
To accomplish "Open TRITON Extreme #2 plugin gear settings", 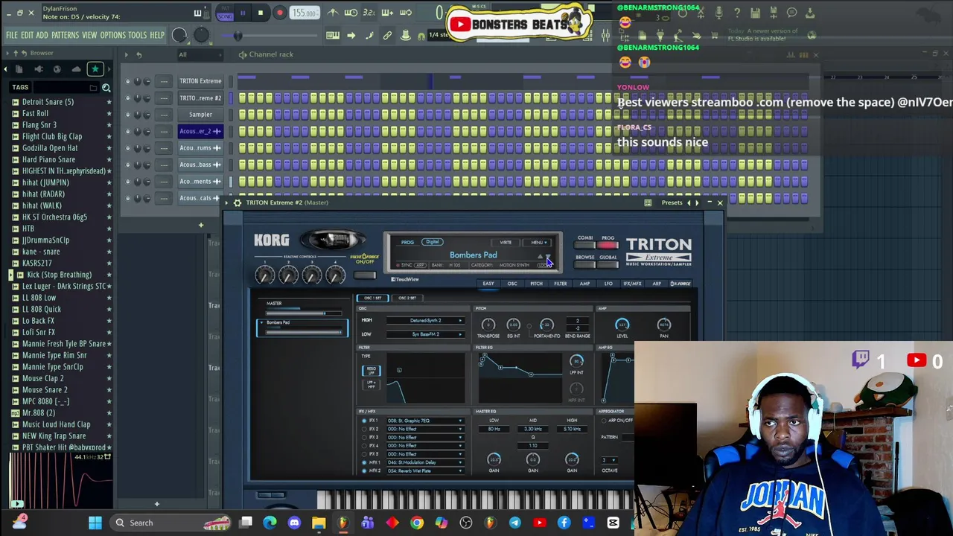I will [237, 202].
